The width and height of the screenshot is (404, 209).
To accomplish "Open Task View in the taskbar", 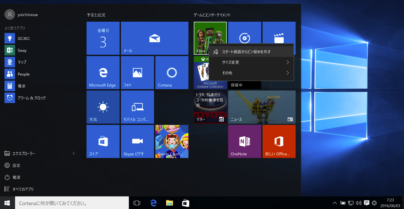I will click(x=137, y=203).
